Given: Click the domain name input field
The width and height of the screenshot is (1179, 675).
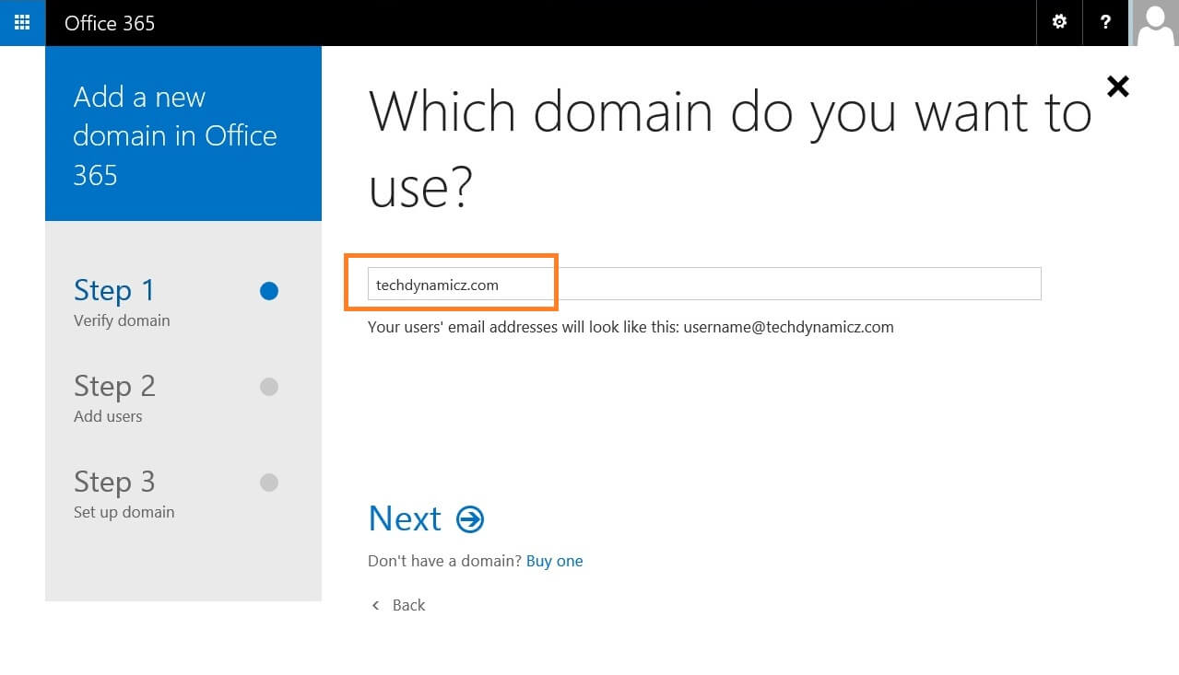Looking at the screenshot, I should point(704,284).
